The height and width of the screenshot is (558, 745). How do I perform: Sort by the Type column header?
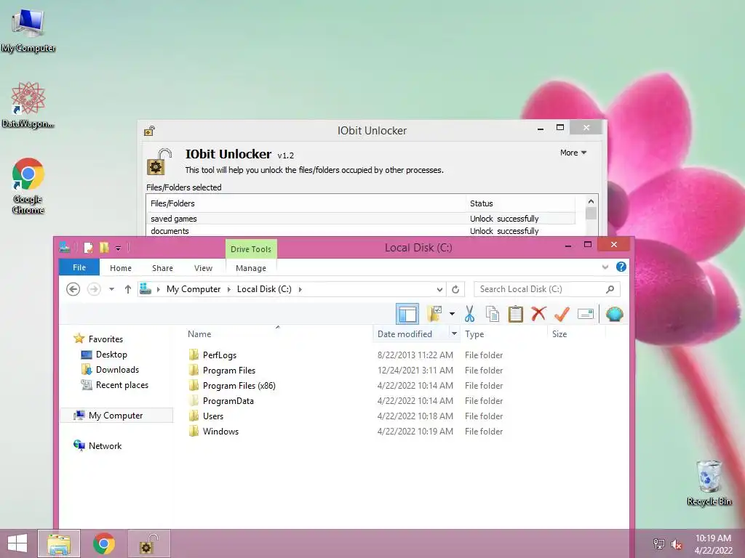[x=474, y=334]
